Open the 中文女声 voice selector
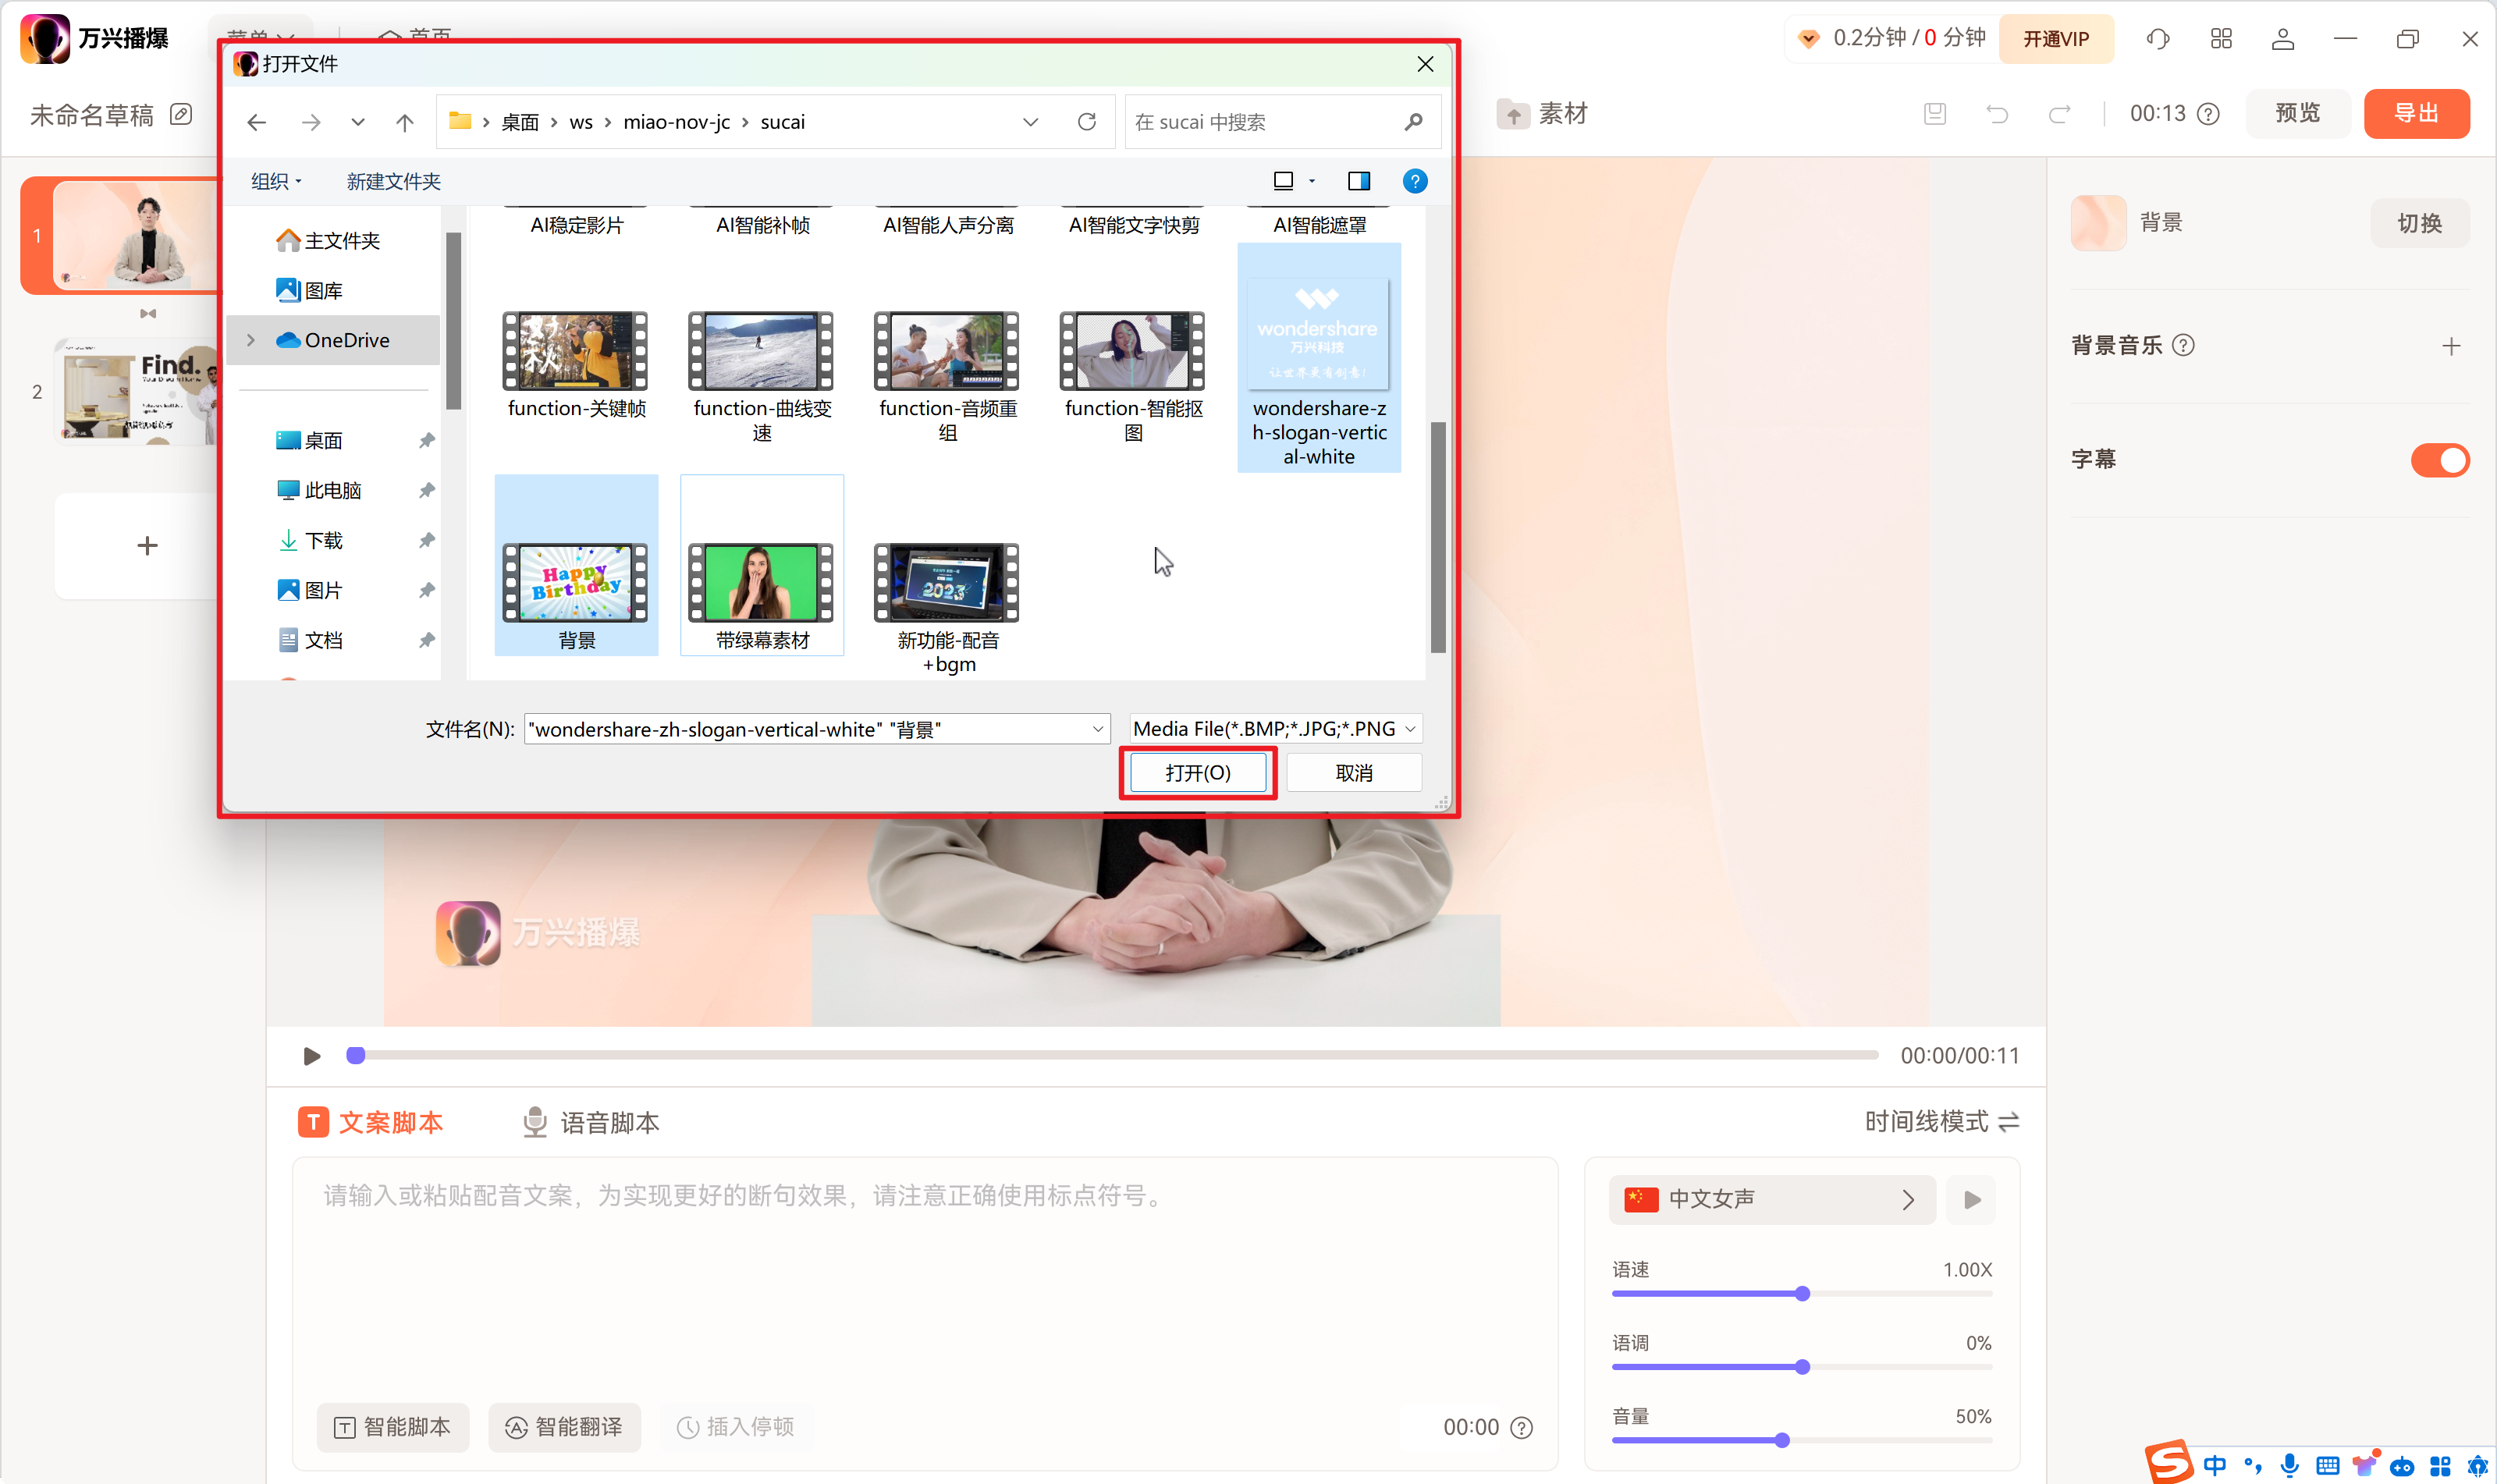Screen dimensions: 2497x1484 1772,1199
